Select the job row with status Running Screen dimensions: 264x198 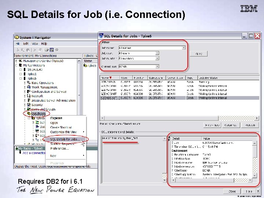coord(180,82)
